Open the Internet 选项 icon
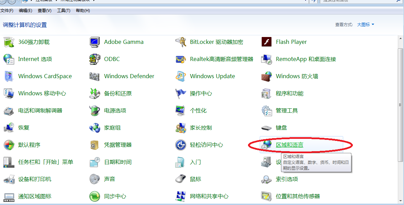 [9, 59]
